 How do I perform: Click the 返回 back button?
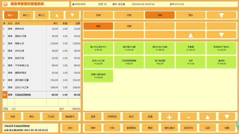tap(207, 128)
